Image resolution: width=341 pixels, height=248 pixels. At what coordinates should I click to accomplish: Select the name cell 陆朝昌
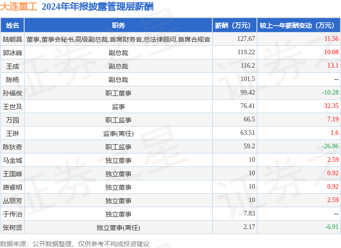click(x=13, y=39)
